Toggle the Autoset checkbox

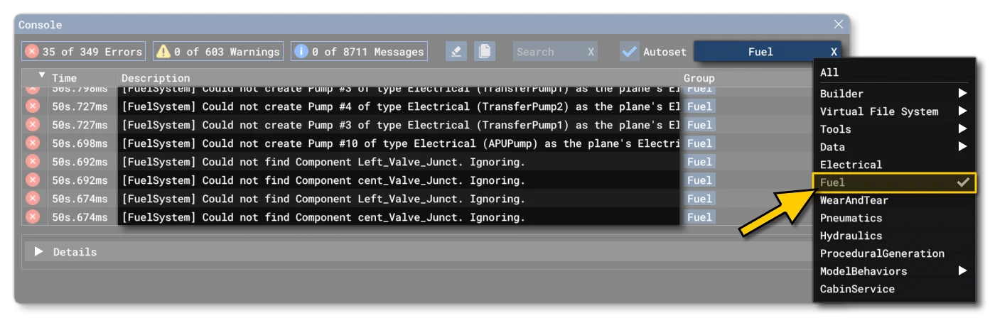pyautogui.click(x=629, y=51)
